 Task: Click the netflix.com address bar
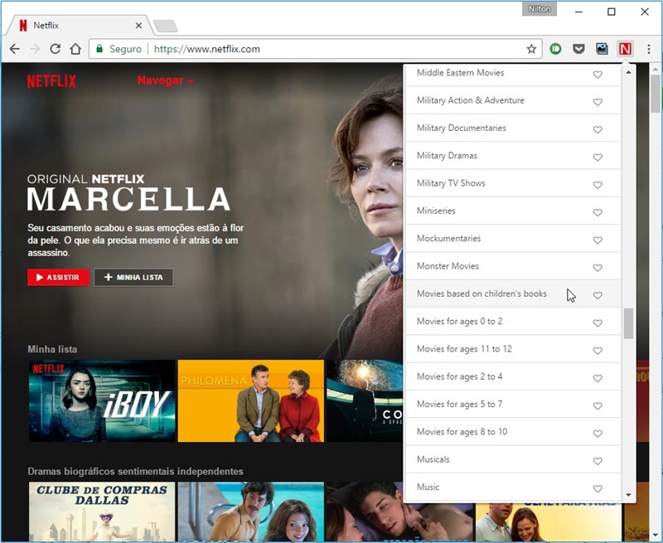pyautogui.click(x=315, y=49)
